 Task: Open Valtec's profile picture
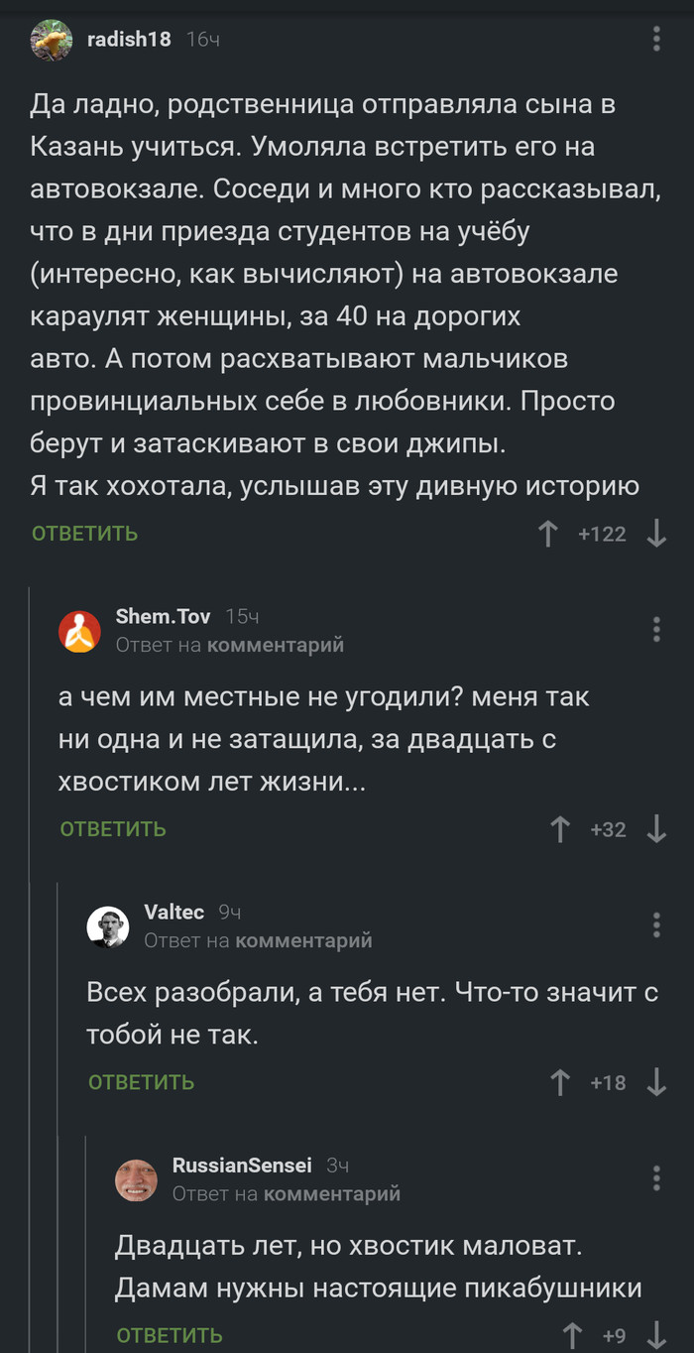point(110,925)
